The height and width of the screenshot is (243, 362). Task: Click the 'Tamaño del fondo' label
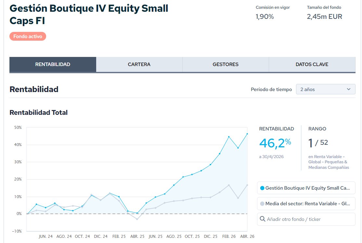click(x=324, y=7)
